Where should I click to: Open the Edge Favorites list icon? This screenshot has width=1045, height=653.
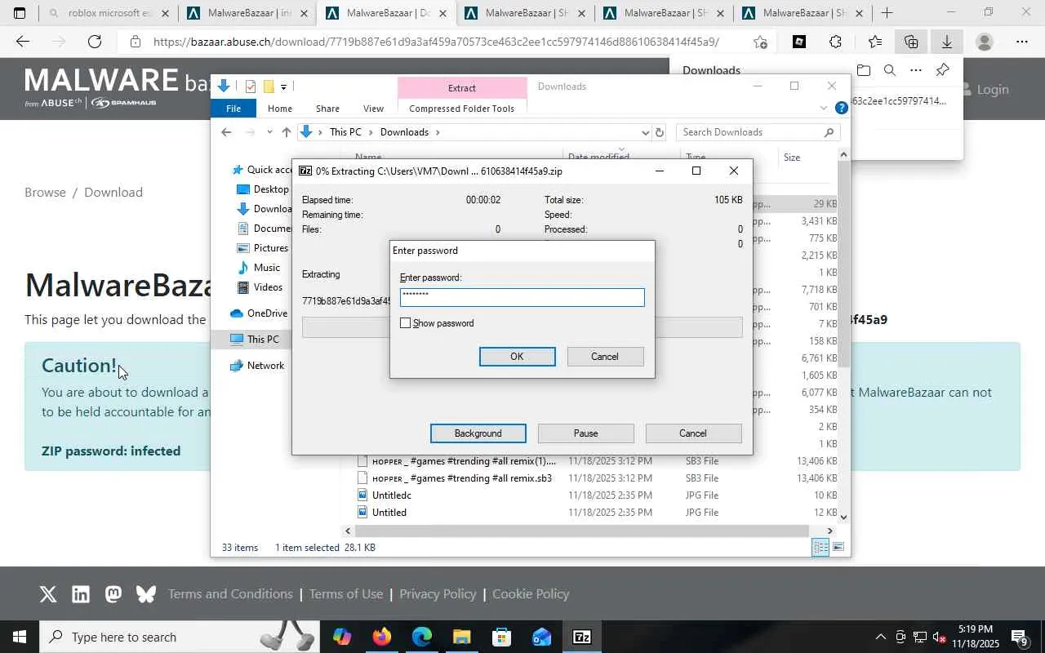(x=875, y=42)
